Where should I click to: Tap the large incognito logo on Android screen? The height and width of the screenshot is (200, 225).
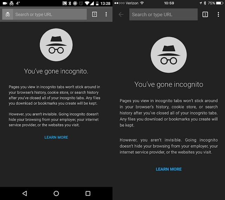pos(56,45)
